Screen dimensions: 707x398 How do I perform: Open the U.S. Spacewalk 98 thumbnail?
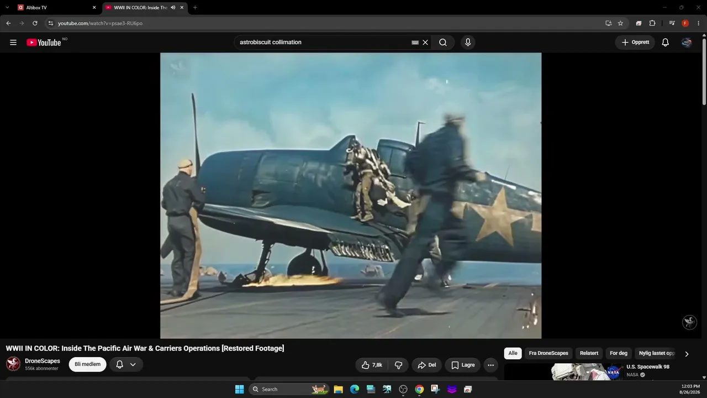[563, 372]
